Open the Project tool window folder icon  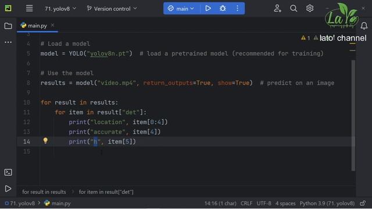(x=8, y=26)
